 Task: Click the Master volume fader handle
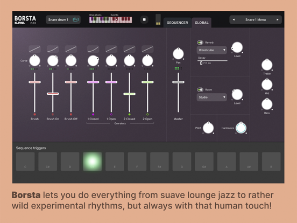click(x=178, y=82)
